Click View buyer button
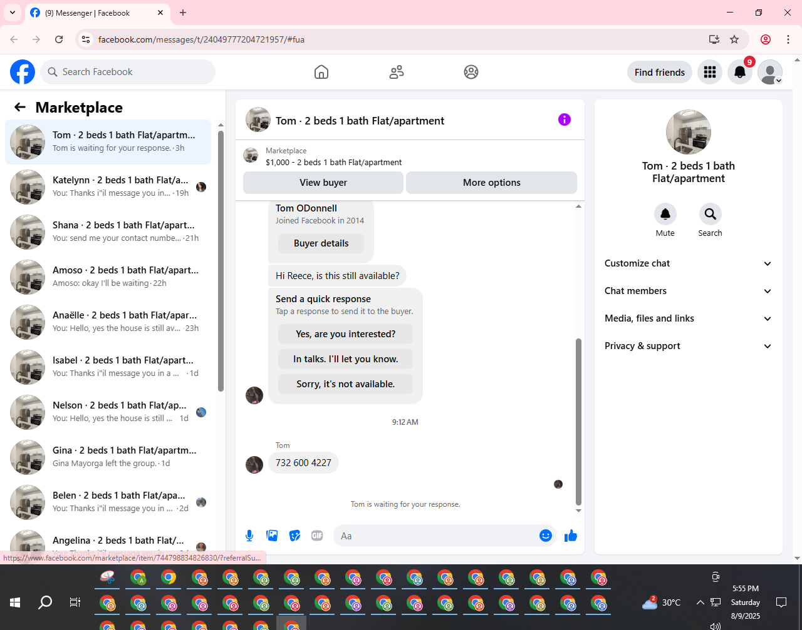 tap(323, 183)
